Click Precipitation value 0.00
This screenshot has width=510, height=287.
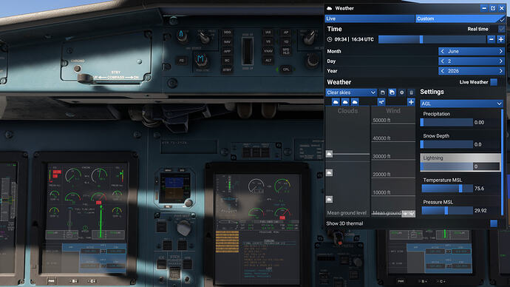(x=479, y=122)
